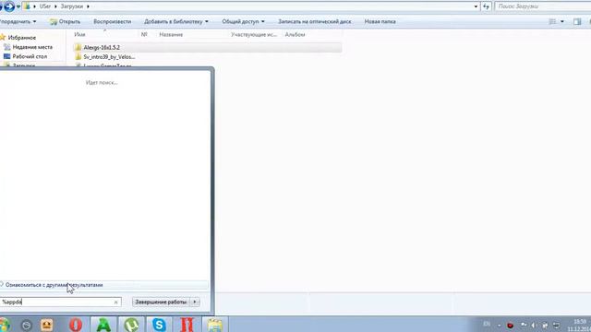The height and width of the screenshot is (332, 591).
Task: Click the language indicator in tray
Action: coord(487,324)
